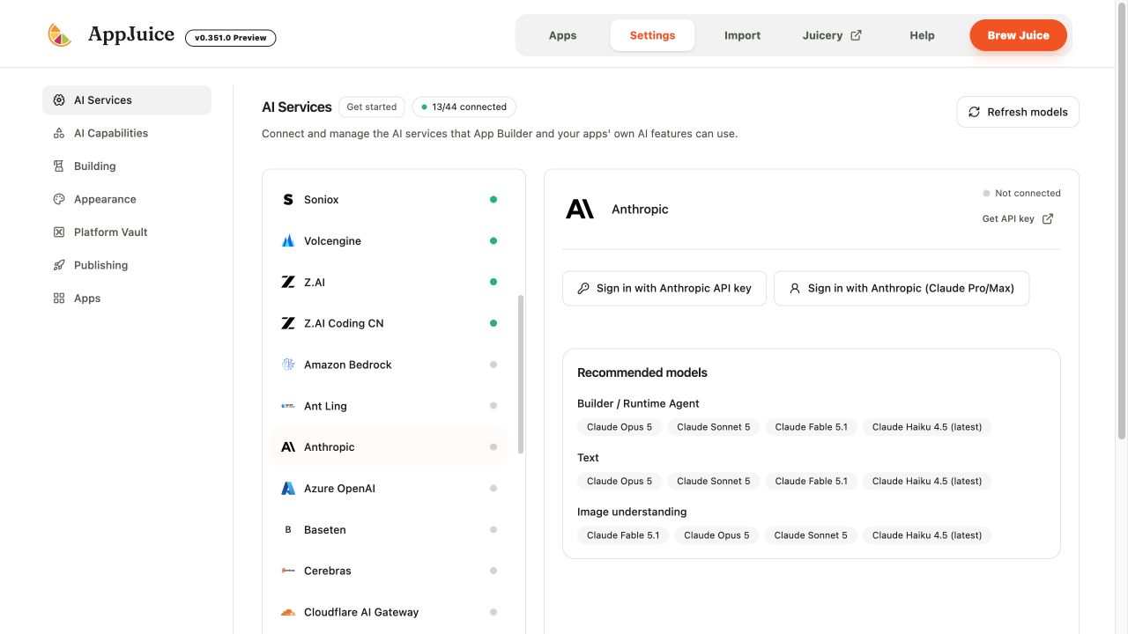This screenshot has height=634, width=1128.
Task: Open the Juicery tab
Action: coord(832,35)
